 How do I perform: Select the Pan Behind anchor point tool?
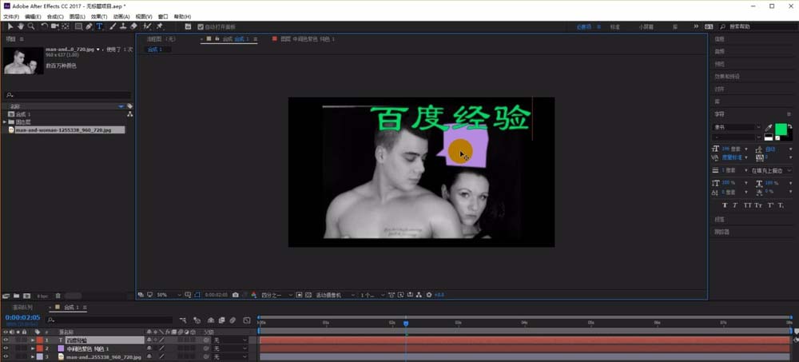pyautogui.click(x=66, y=26)
